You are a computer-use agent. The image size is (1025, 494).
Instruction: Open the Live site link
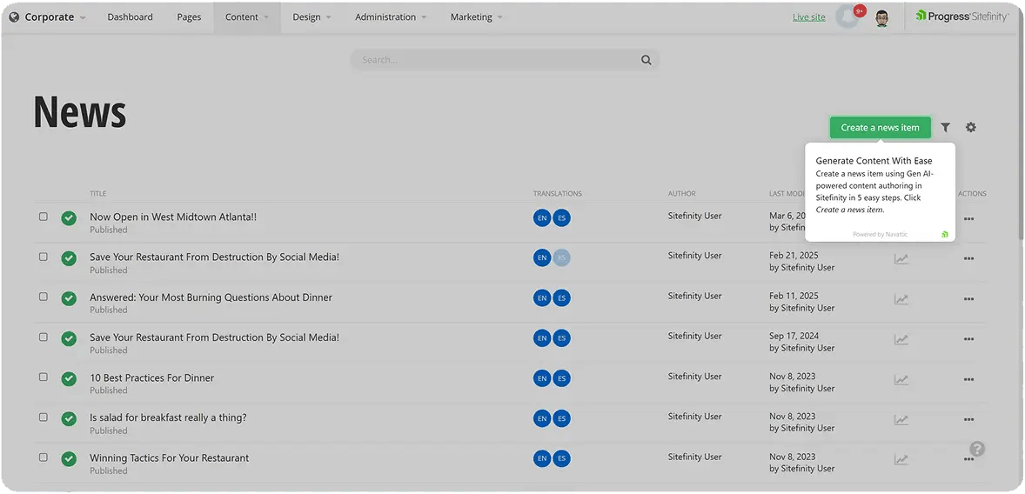click(x=808, y=17)
